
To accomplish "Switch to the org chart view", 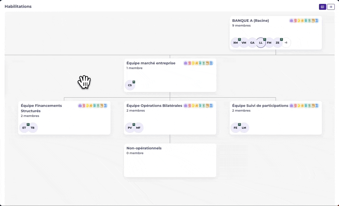I will point(322,7).
